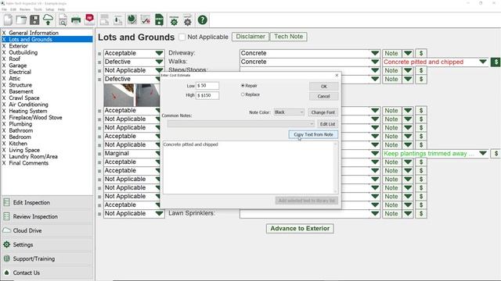Click the Lawn Sprinklers row dollar icon

pyautogui.click(x=421, y=214)
